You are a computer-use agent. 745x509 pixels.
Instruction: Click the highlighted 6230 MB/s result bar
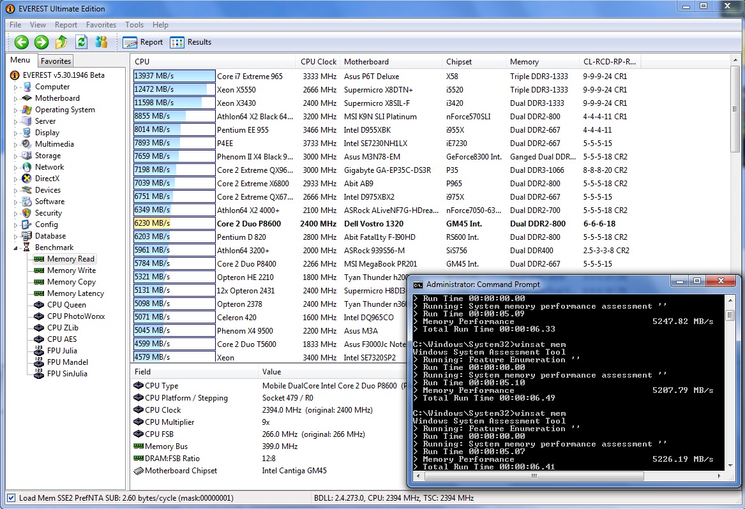click(174, 223)
